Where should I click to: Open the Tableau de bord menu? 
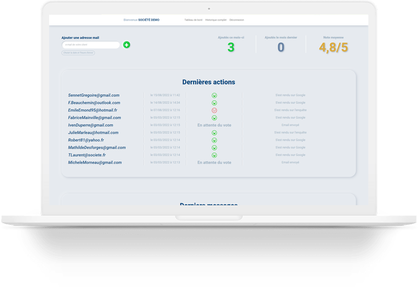point(193,20)
